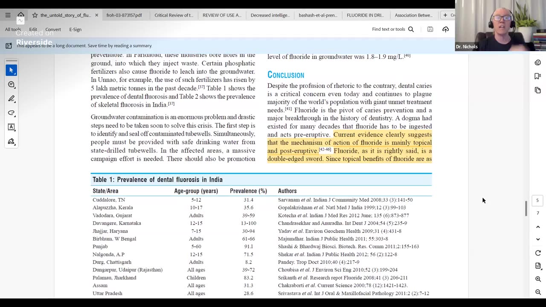Go to next page down arrow
Image resolution: width=546 pixels, height=307 pixels.
538,239
